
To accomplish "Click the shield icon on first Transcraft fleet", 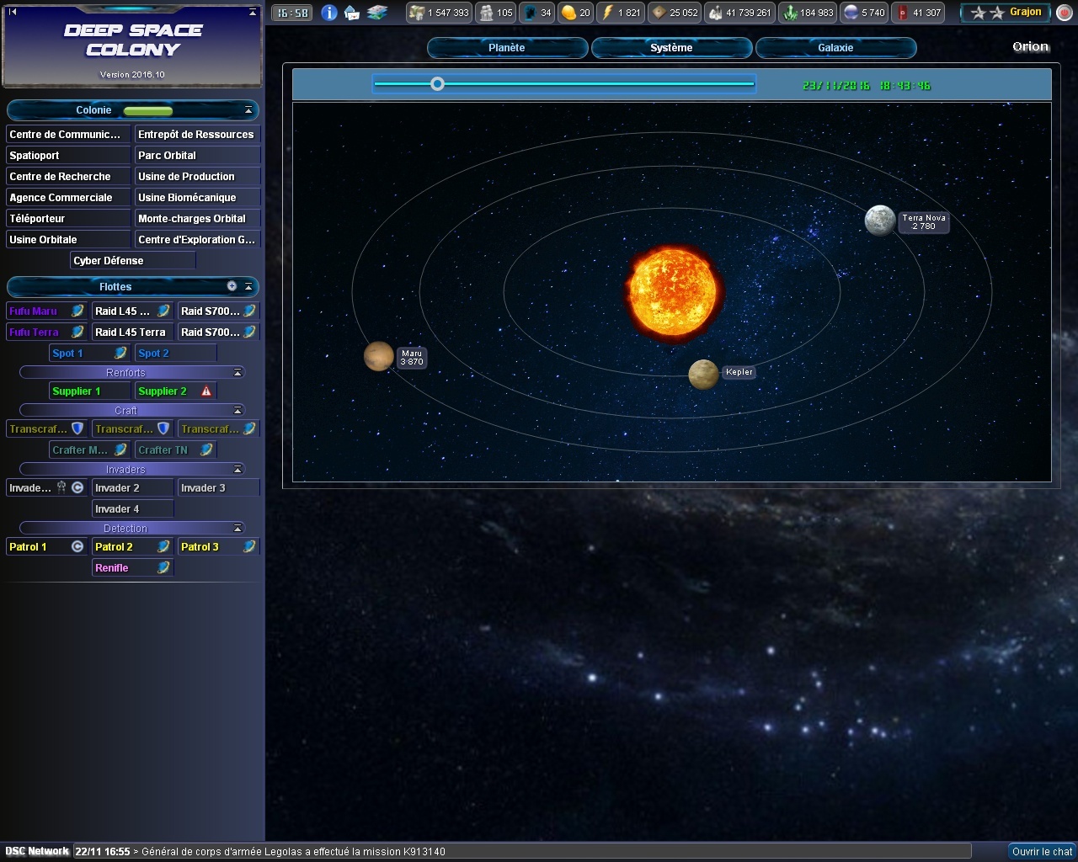I will (77, 428).
